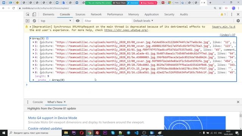Open Visual Studio Code from the taskbar

click(x=136, y=133)
